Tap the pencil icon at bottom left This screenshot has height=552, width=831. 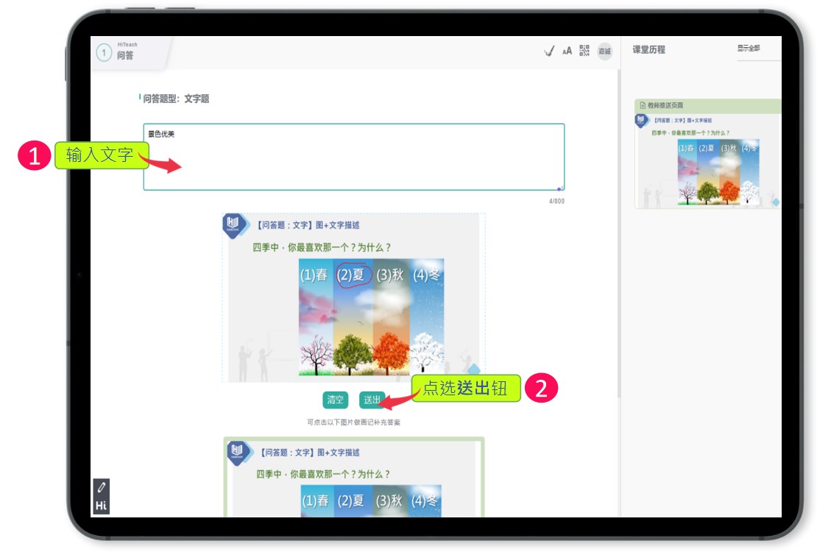[102, 487]
